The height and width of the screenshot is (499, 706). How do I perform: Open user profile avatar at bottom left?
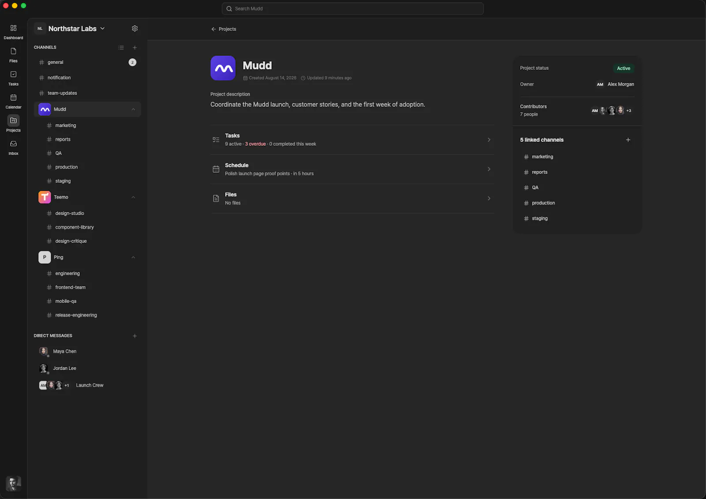tap(13, 484)
